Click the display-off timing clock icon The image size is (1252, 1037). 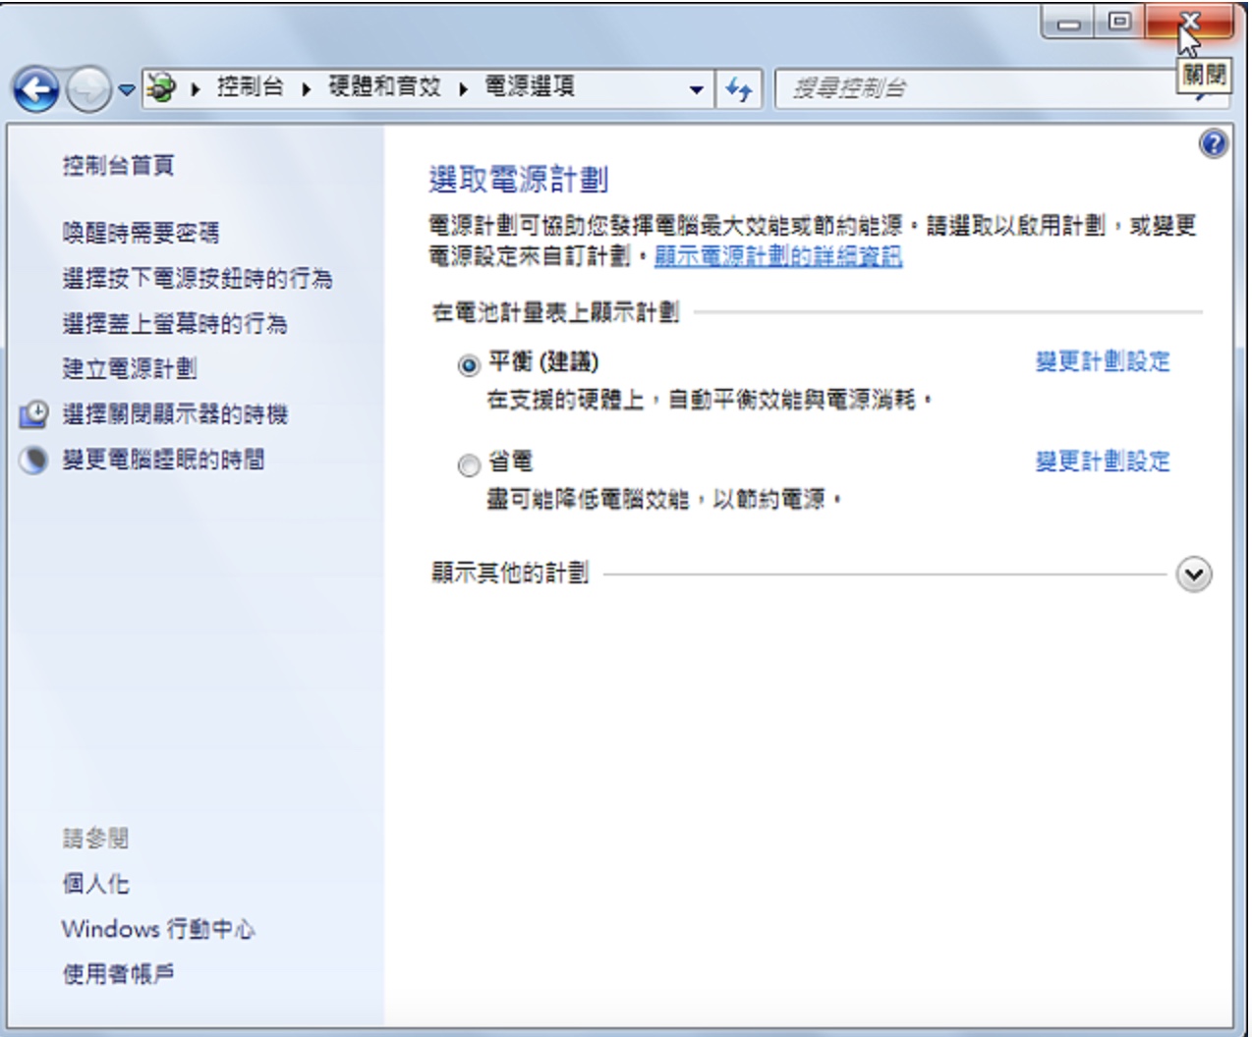pos(33,413)
